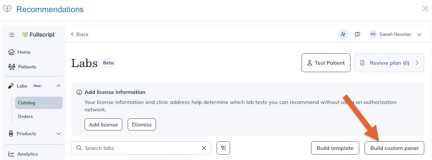Viewport: 432px width, 160px height.
Task: Open the help chat bubble icon
Action: click(358, 34)
